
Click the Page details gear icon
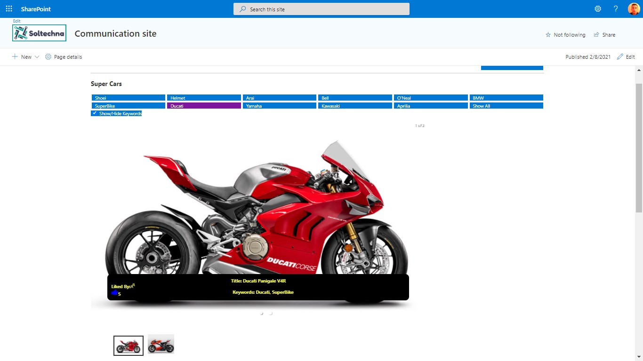[48, 57]
